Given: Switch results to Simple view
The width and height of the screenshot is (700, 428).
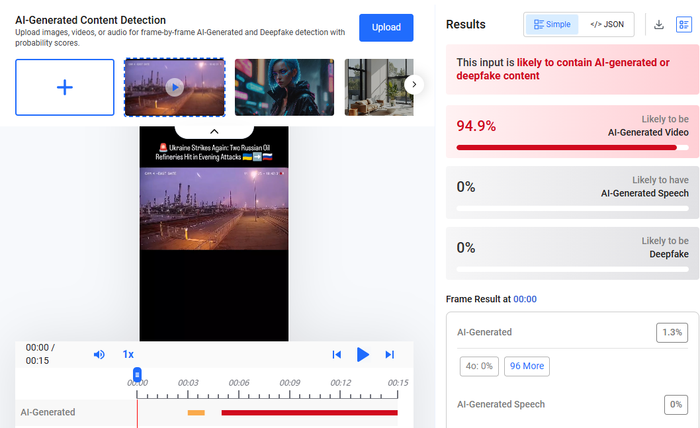Looking at the screenshot, I should pyautogui.click(x=552, y=24).
